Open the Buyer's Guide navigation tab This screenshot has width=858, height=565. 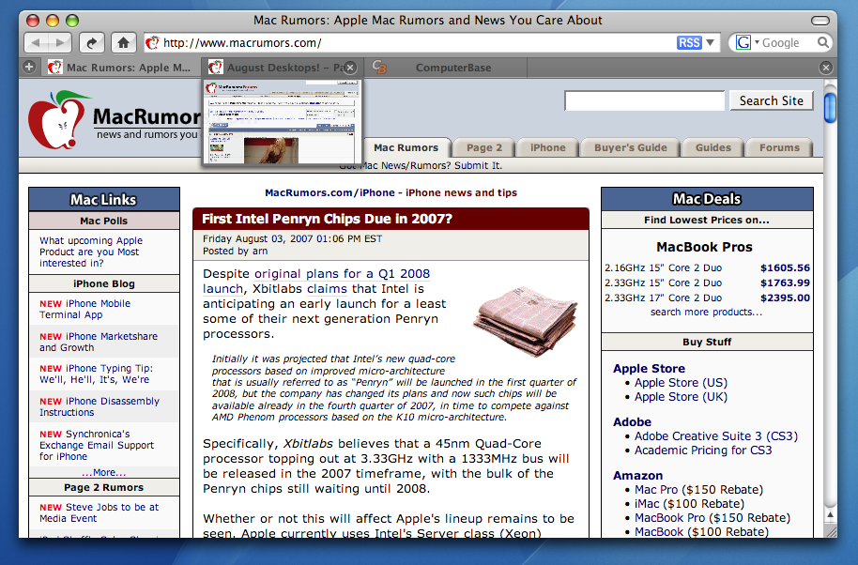click(631, 147)
